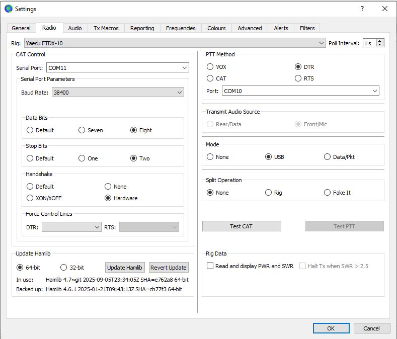Set Mode to Data/Pkt
This screenshot has height=339, width=397.
pyautogui.click(x=328, y=157)
